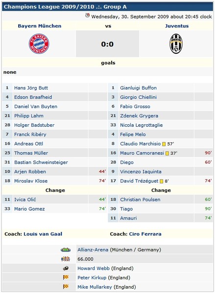Click the yellow card icon next to David Trézéguet
Viewport: 215px width, 293px height.
click(x=162, y=181)
